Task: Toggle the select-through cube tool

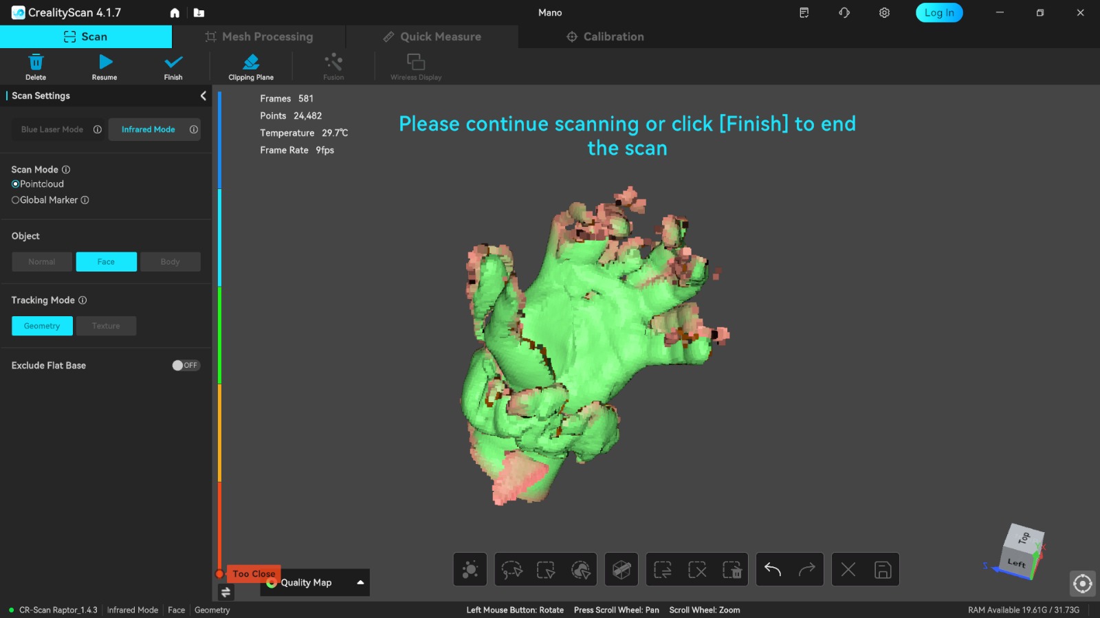Action: [621, 569]
